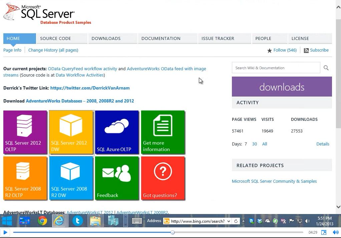This screenshot has height=238, width=341.
Task: Click the address bar refresh icon
Action: click(x=236, y=221)
